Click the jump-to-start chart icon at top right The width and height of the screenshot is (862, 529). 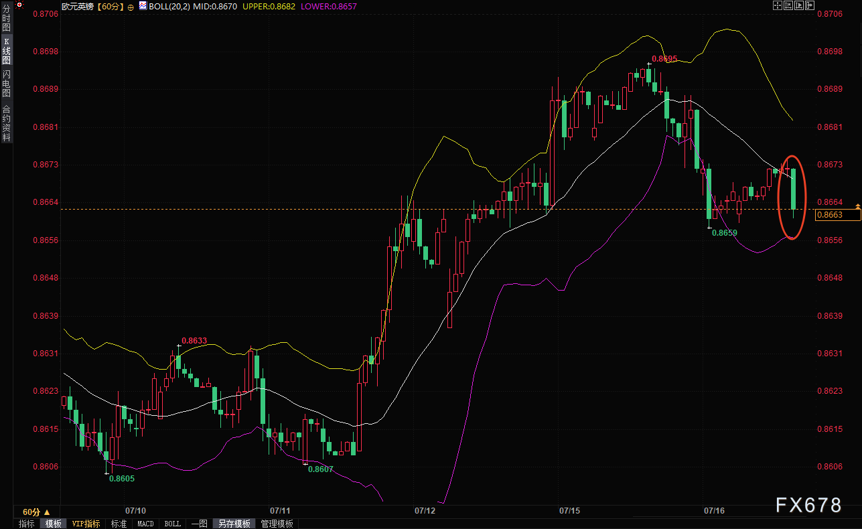tap(788, 5)
